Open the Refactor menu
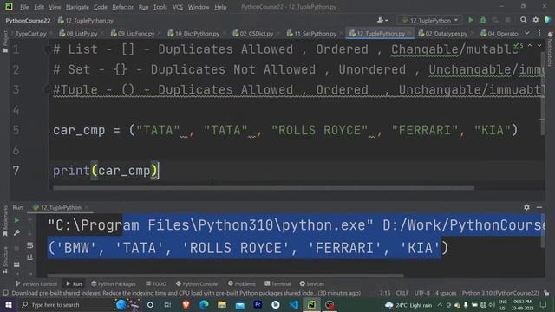Viewport: 555px width, 312px height. tap(122, 7)
